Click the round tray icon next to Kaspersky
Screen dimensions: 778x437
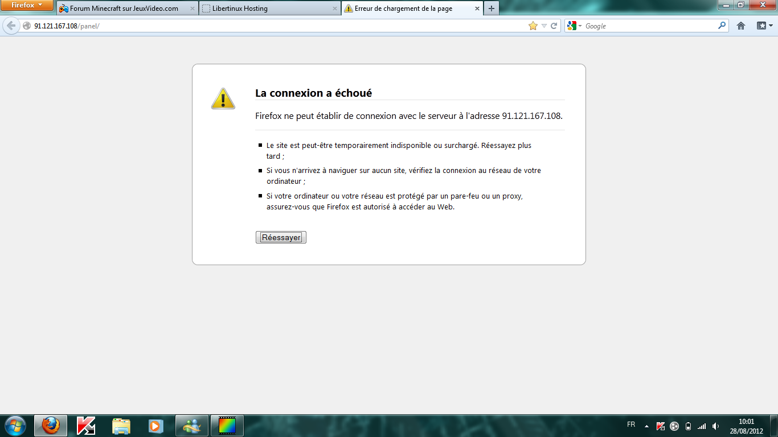coord(674,426)
